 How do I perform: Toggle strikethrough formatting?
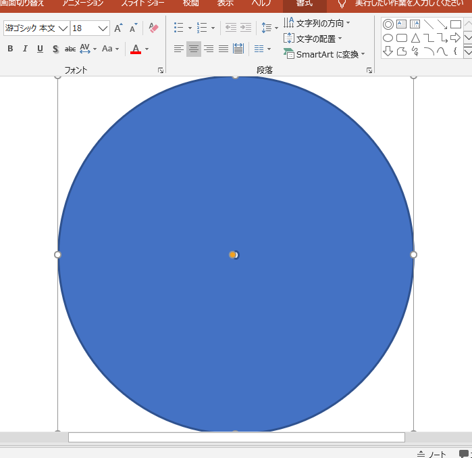pos(70,49)
